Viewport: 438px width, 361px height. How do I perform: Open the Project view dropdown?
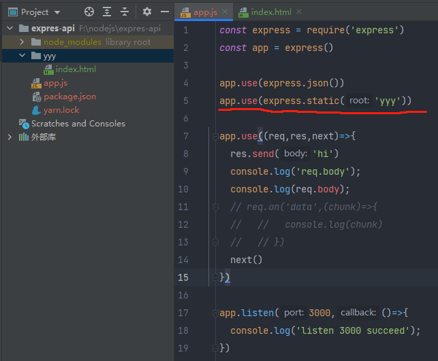point(57,12)
